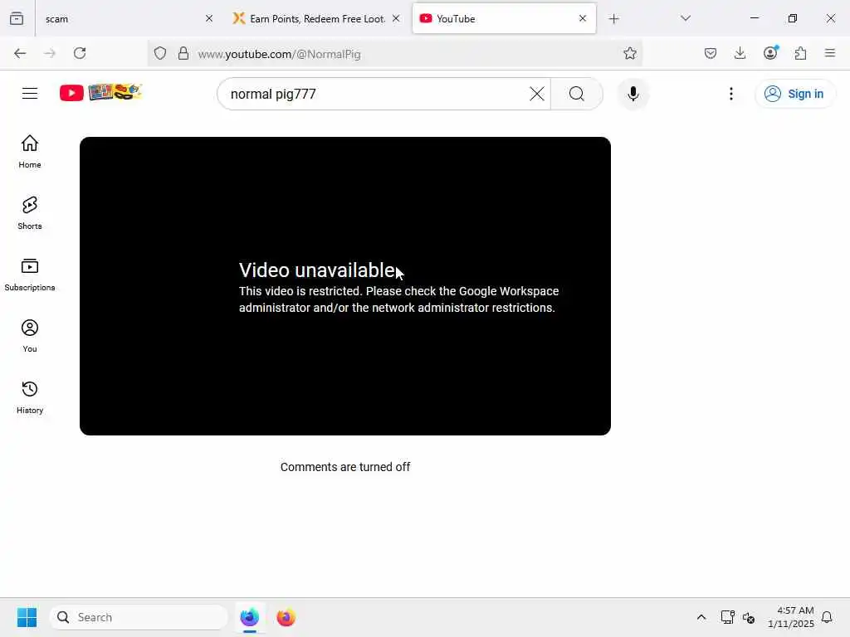The image size is (850, 637).
Task: Open the You section in sidebar
Action: pyautogui.click(x=30, y=336)
